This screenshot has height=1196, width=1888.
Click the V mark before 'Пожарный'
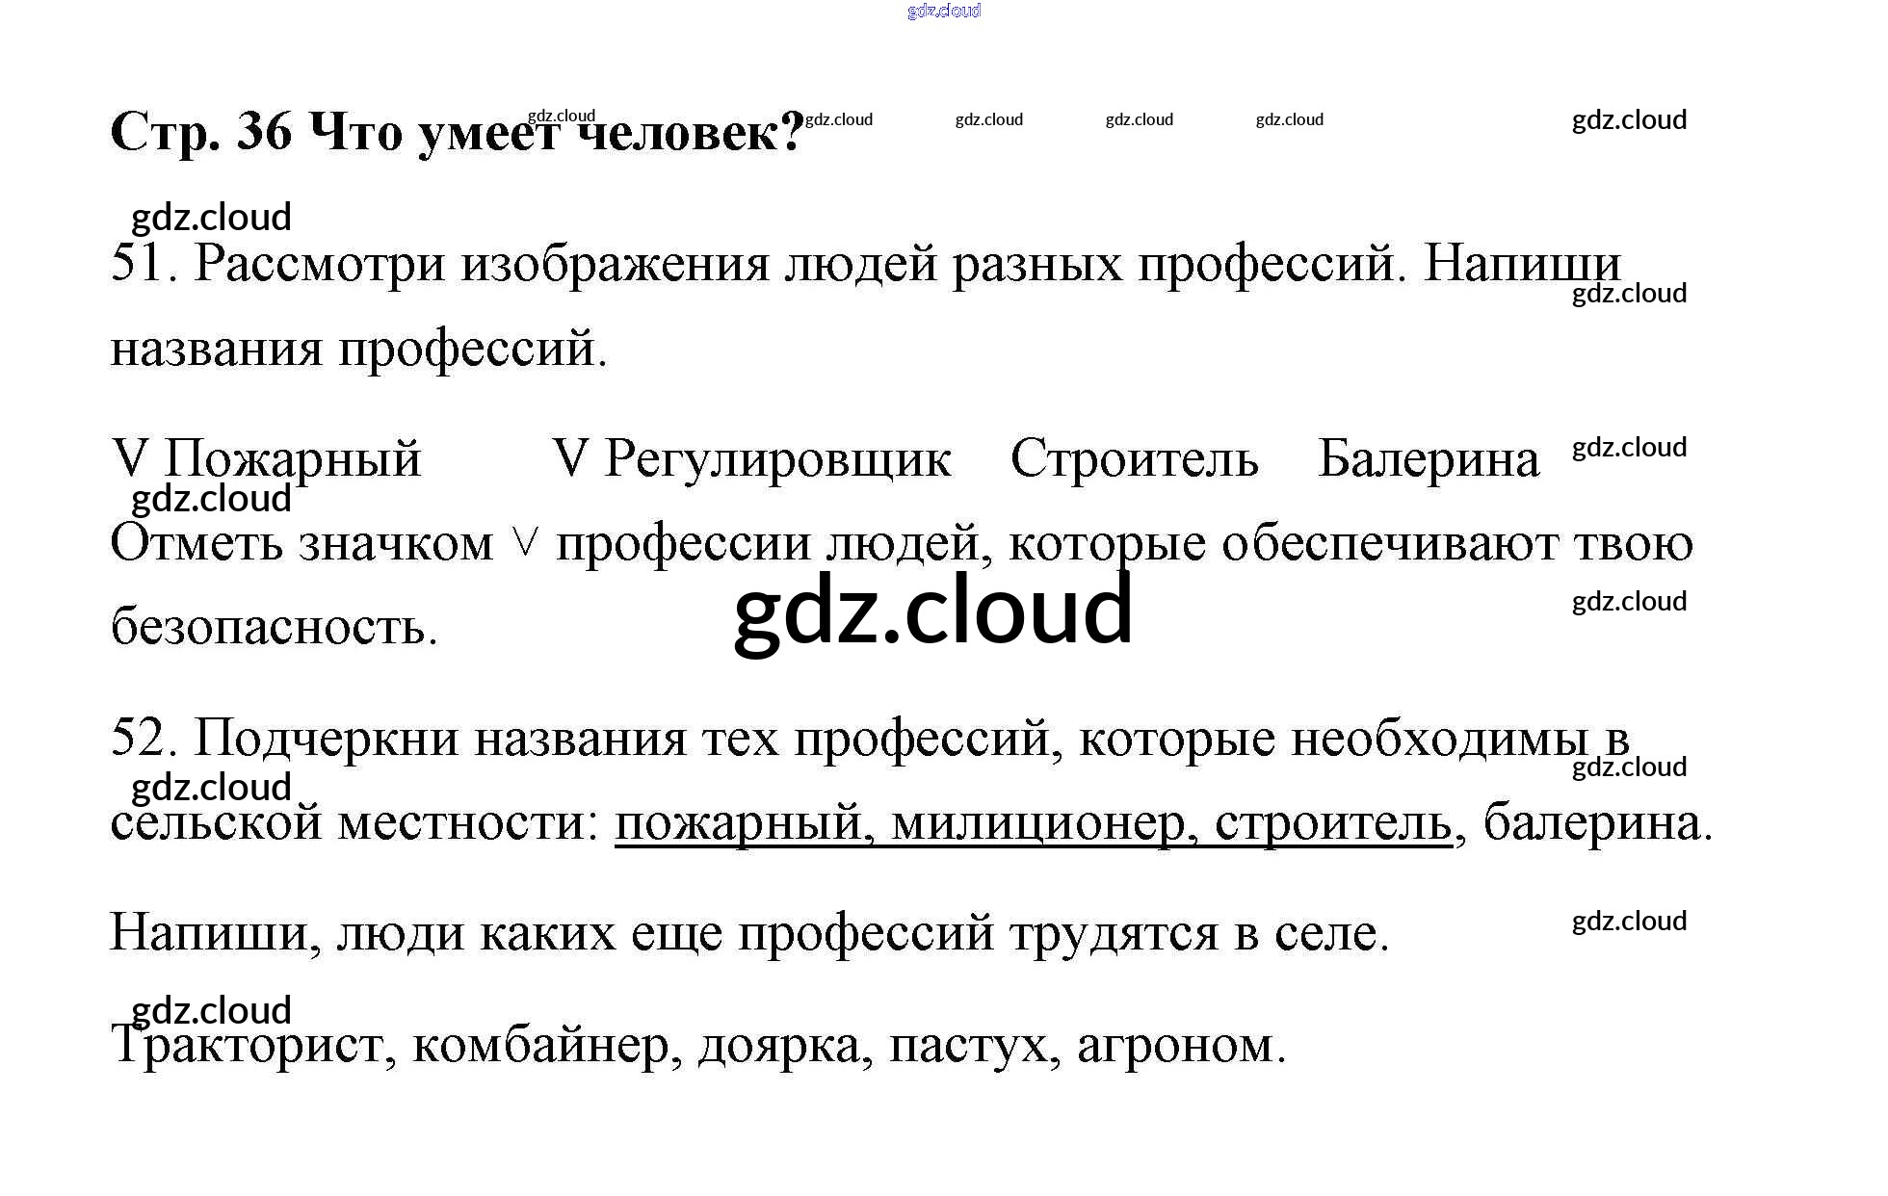point(129,458)
